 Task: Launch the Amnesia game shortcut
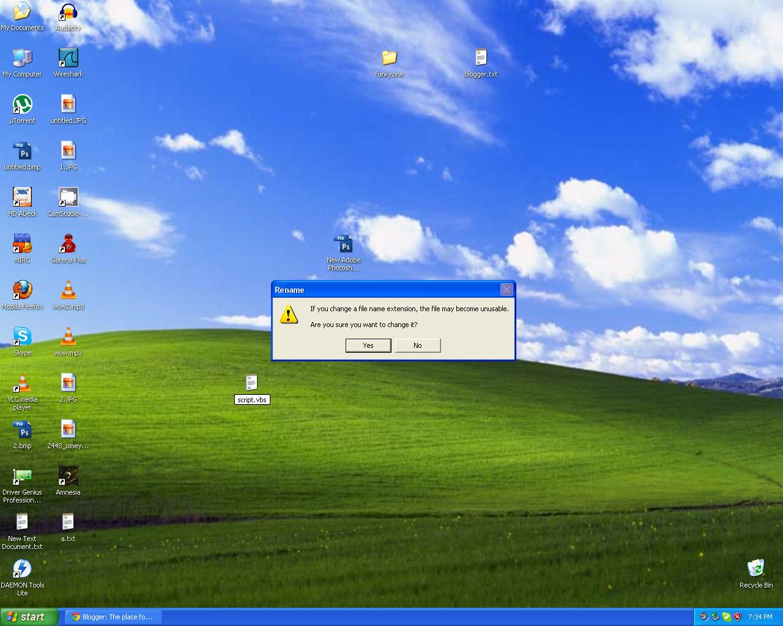tap(67, 476)
